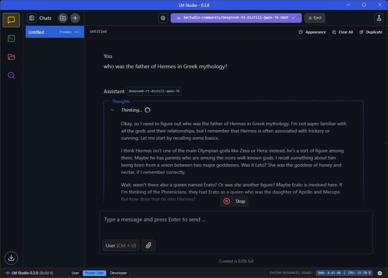Open My Models via folder icon
The height and width of the screenshot is (278, 388).
[x=11, y=57]
